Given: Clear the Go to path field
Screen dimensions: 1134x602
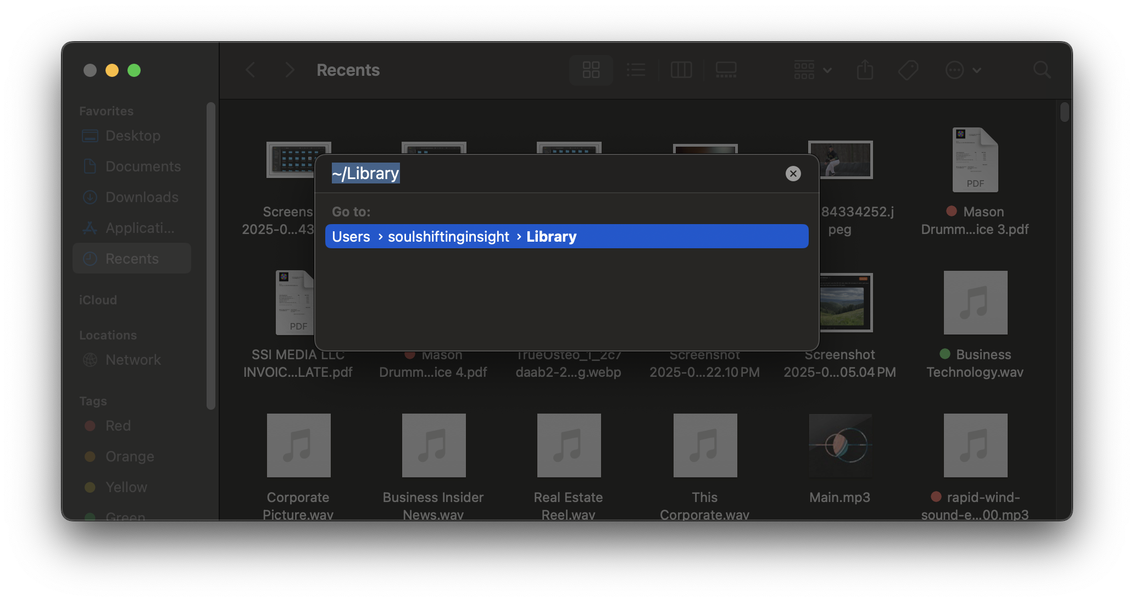Looking at the screenshot, I should (x=793, y=174).
